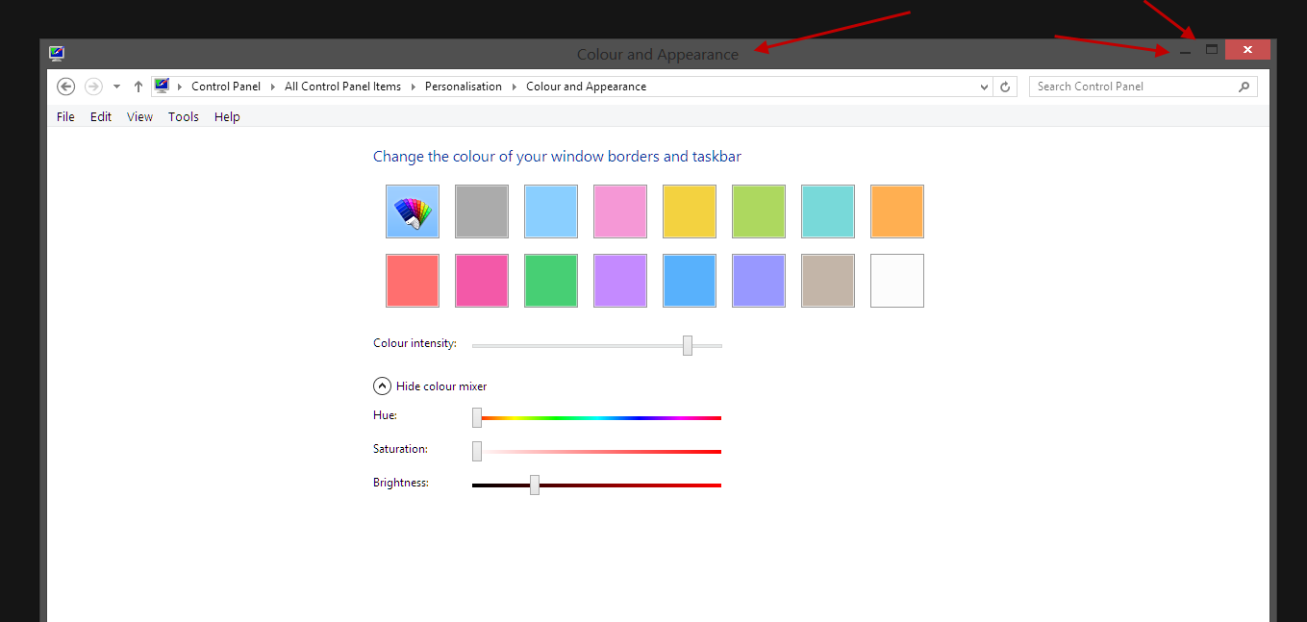Open the Tools menu
The height and width of the screenshot is (622, 1307).
click(x=183, y=116)
